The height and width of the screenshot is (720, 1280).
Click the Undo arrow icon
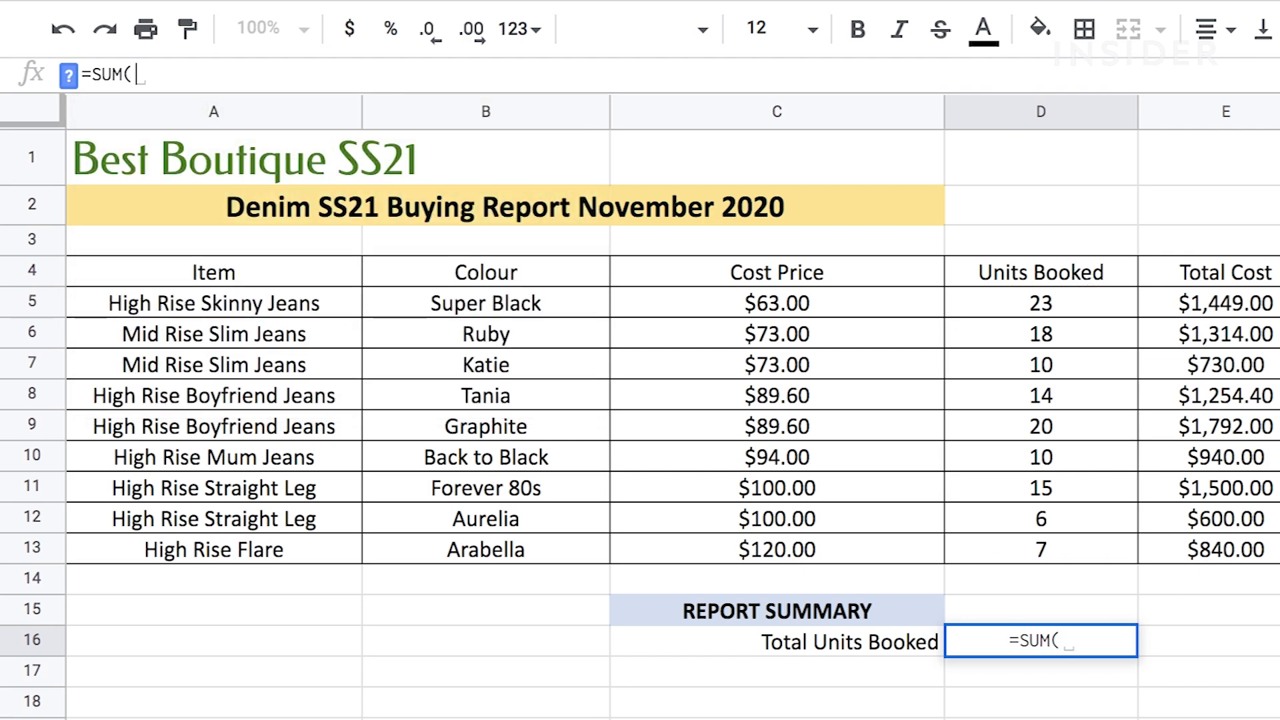click(63, 29)
